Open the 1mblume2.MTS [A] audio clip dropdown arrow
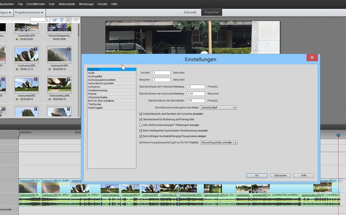Screen dimensions: 346x215 pos(99,195)
